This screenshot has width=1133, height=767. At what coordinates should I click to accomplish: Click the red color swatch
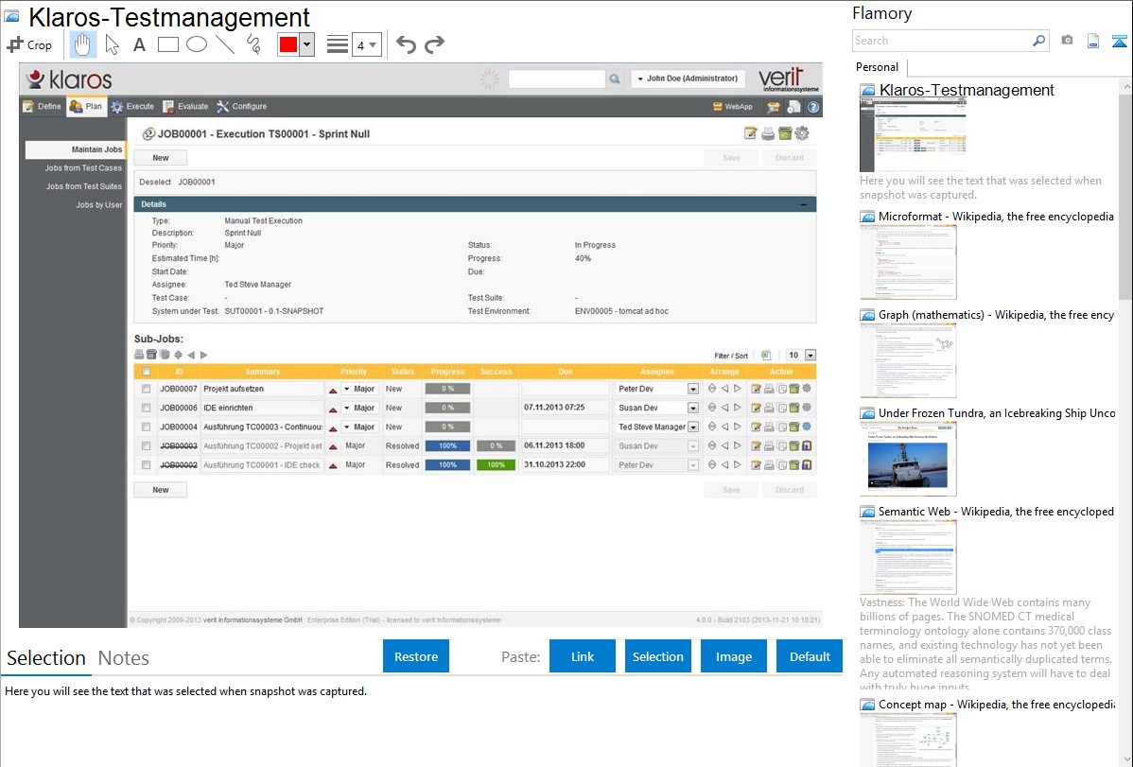[288, 44]
